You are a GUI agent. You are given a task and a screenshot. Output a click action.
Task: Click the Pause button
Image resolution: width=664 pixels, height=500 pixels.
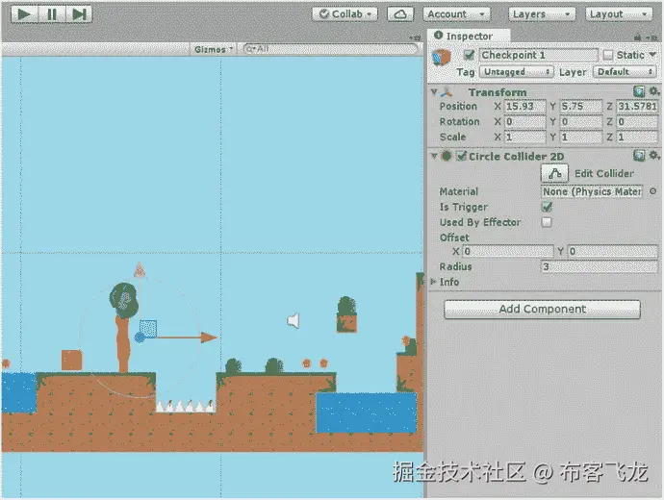pos(52,14)
